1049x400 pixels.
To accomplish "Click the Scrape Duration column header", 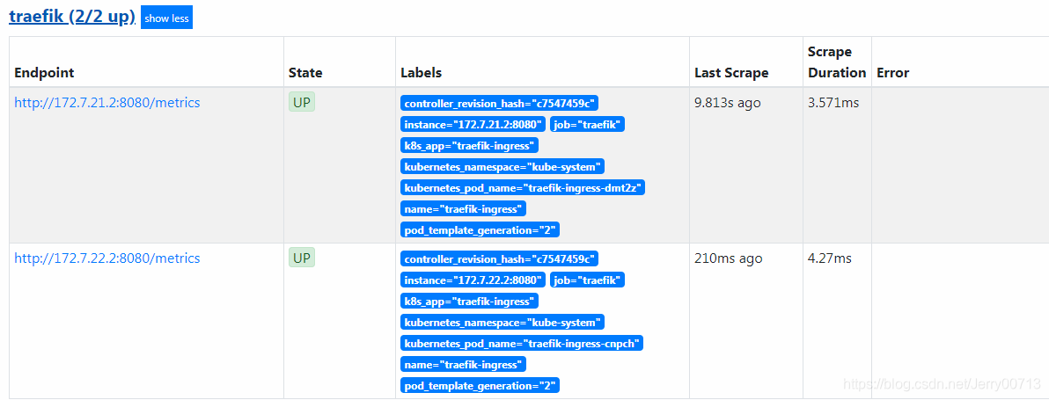I will (837, 62).
